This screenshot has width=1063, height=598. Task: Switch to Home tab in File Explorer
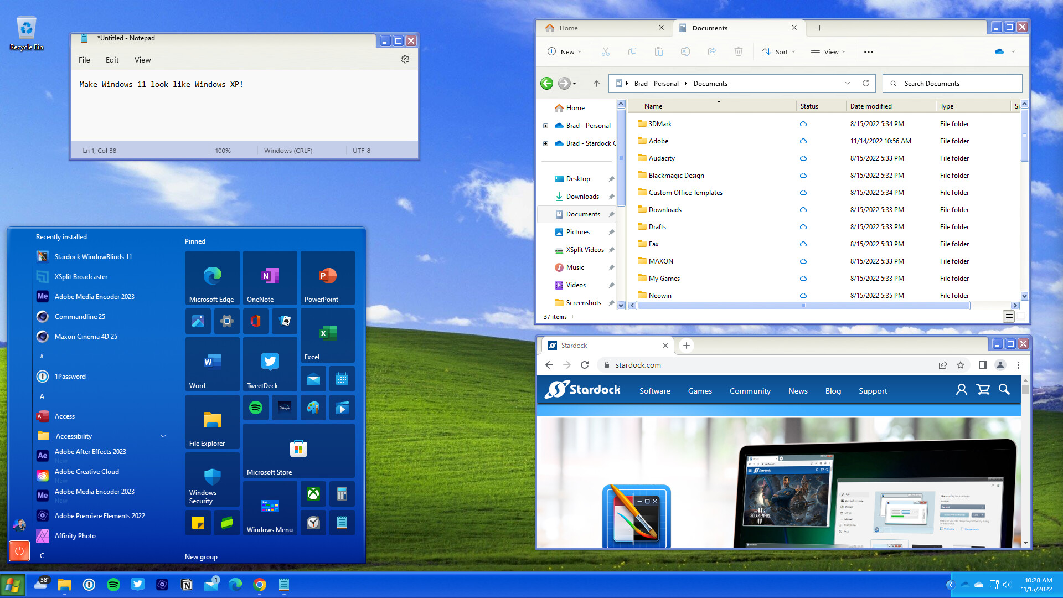click(569, 28)
